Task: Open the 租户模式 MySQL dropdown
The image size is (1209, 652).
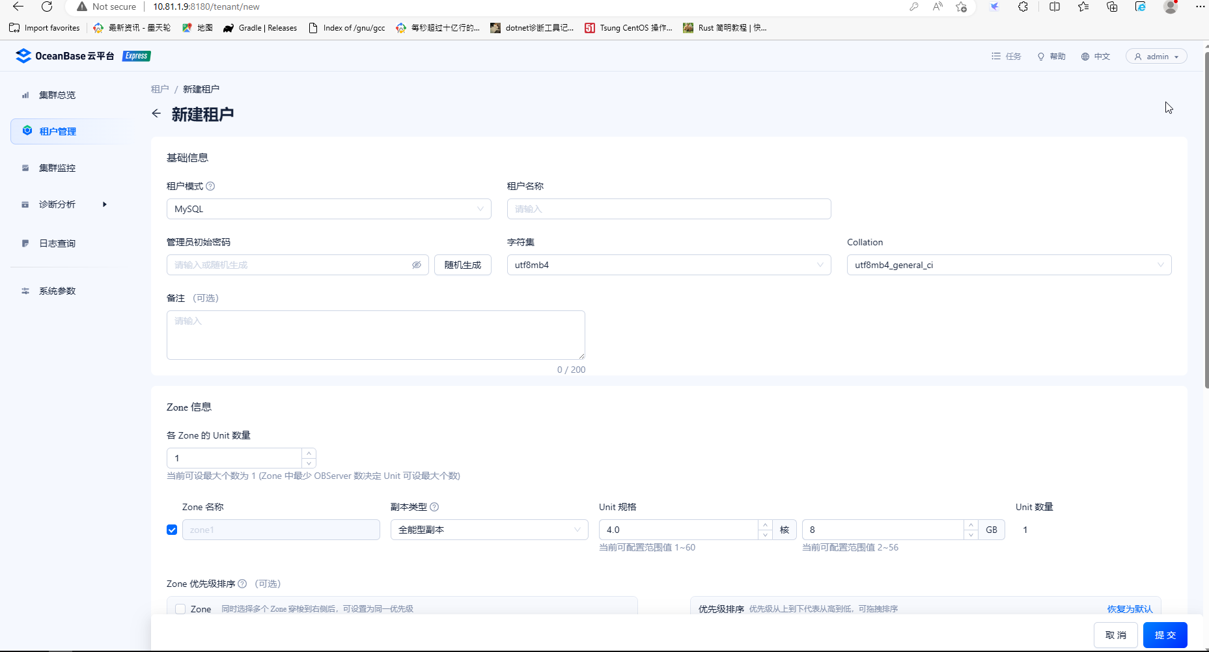Action: tap(329, 209)
